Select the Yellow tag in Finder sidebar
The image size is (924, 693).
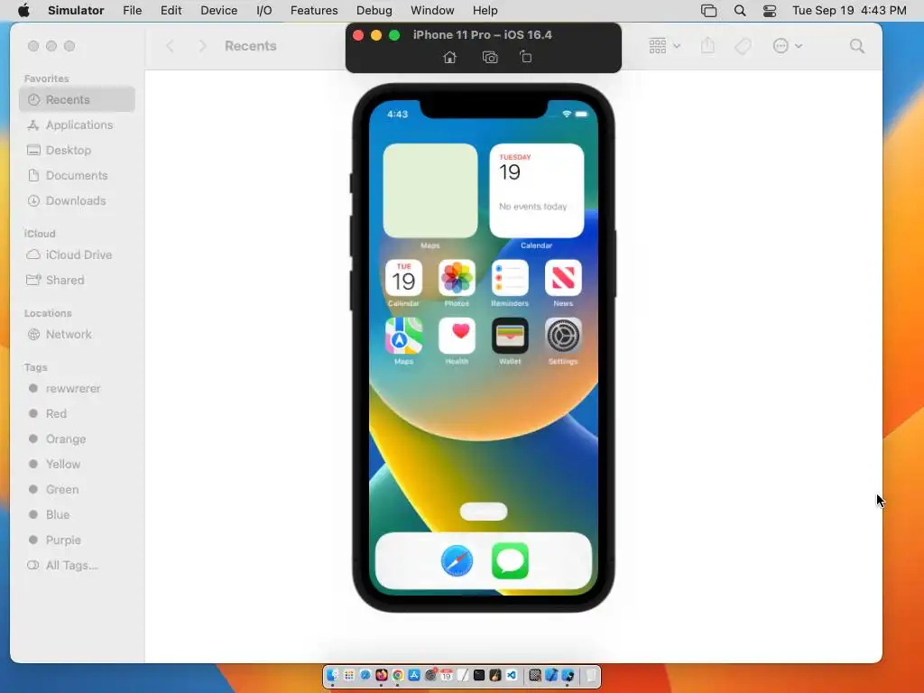click(77, 465)
